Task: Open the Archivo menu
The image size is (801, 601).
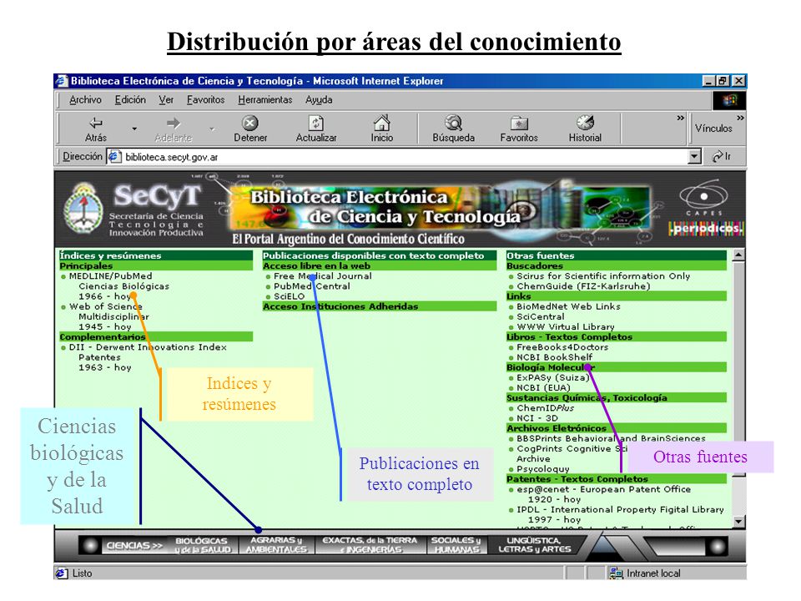Action: [x=85, y=99]
